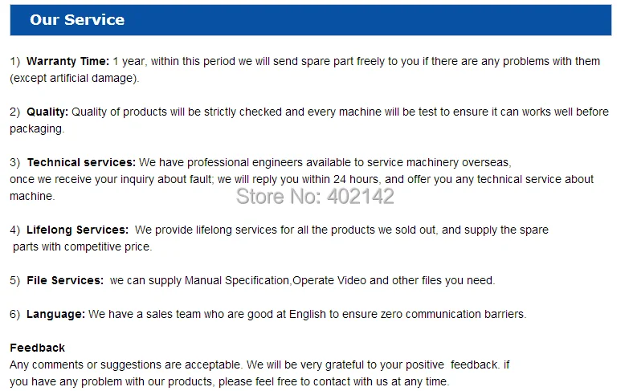This screenshot has width=629, height=391.
Task: Click the word 'packaging' under Quality
Action: coord(35,129)
